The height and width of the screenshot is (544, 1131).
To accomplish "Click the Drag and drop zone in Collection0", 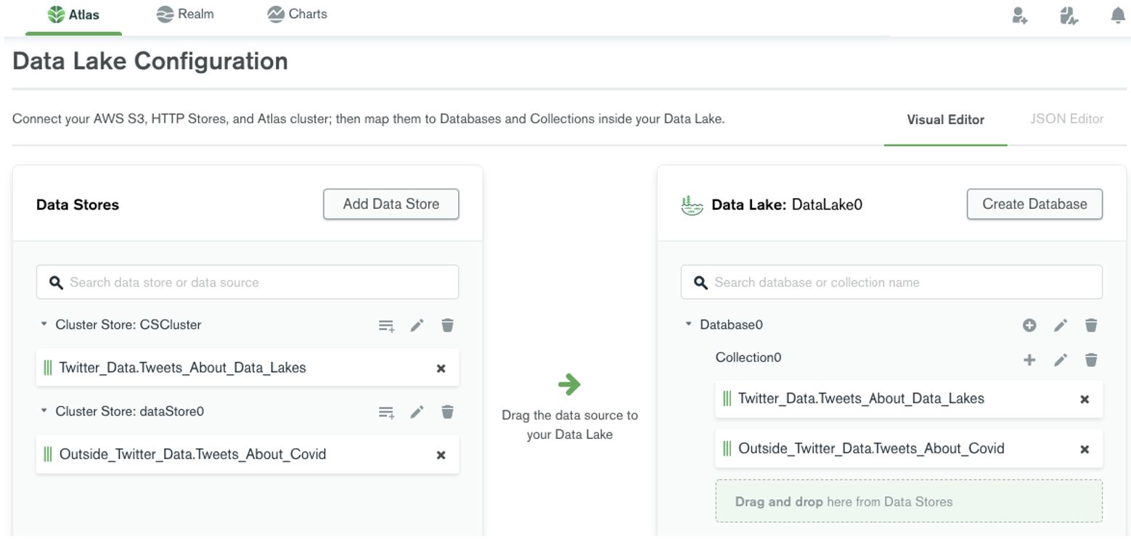I will 909,501.
